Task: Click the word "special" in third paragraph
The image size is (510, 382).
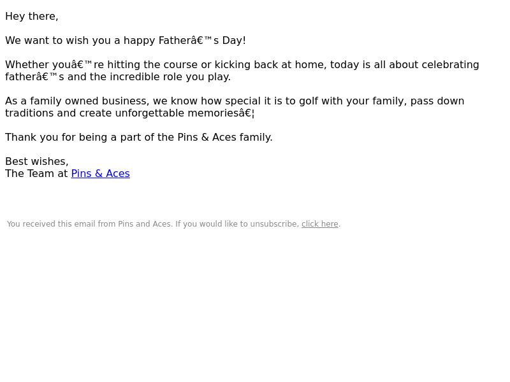Action: 243,101
